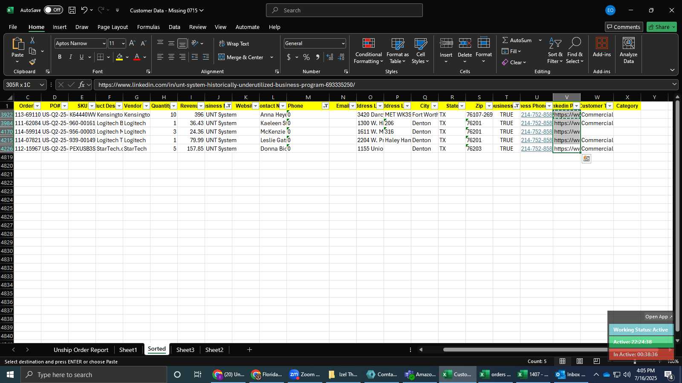Open the Vendor column filter dropdown
Viewport: 682px width, 383px height.
[146, 106]
